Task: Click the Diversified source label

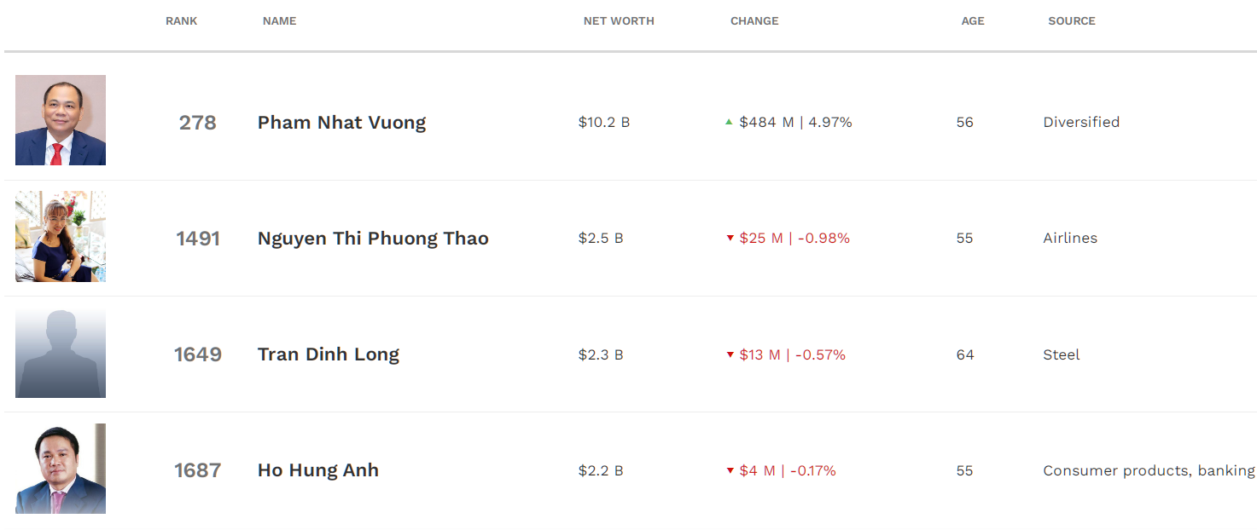Action: 1081,122
